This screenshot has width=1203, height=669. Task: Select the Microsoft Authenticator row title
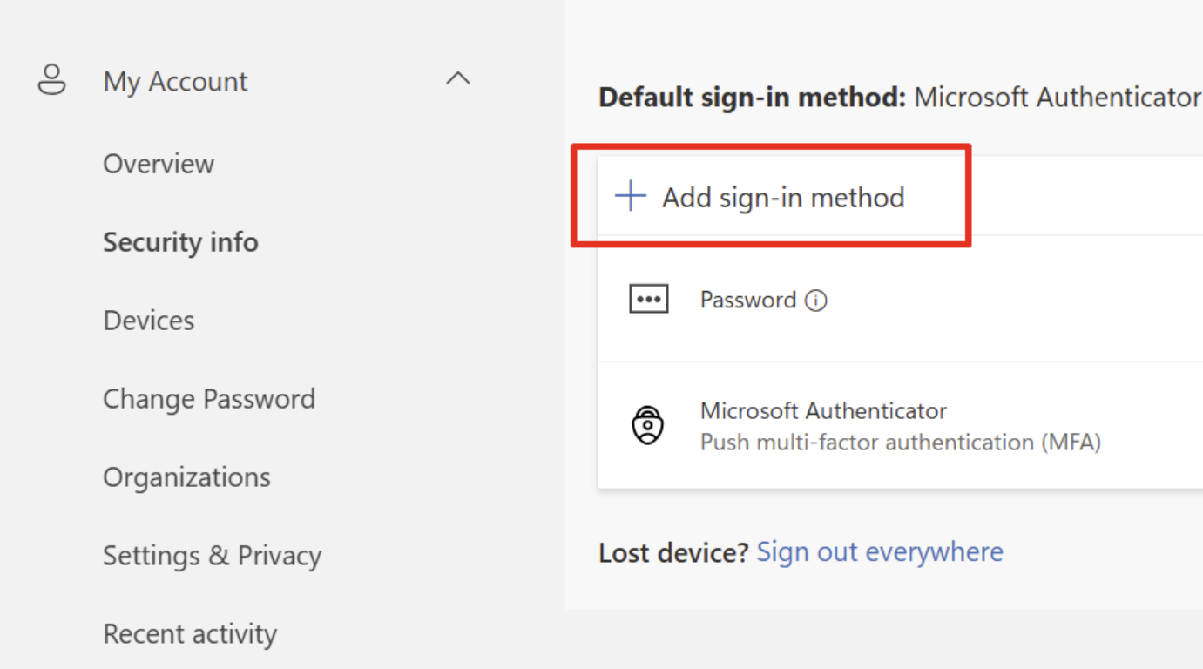[x=823, y=410]
